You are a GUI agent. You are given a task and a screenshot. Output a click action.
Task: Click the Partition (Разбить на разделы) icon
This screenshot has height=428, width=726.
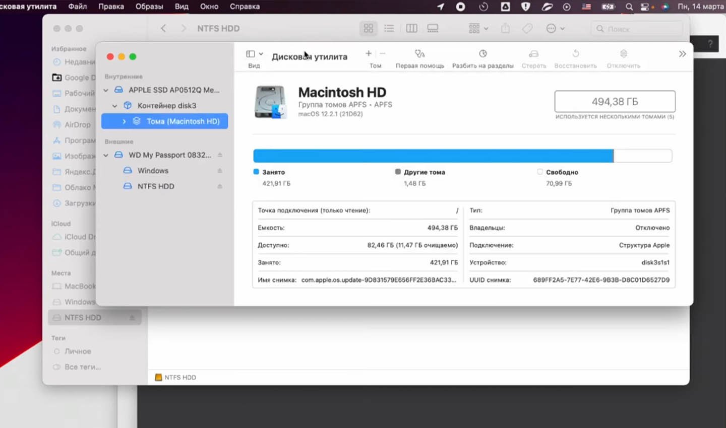tap(482, 53)
